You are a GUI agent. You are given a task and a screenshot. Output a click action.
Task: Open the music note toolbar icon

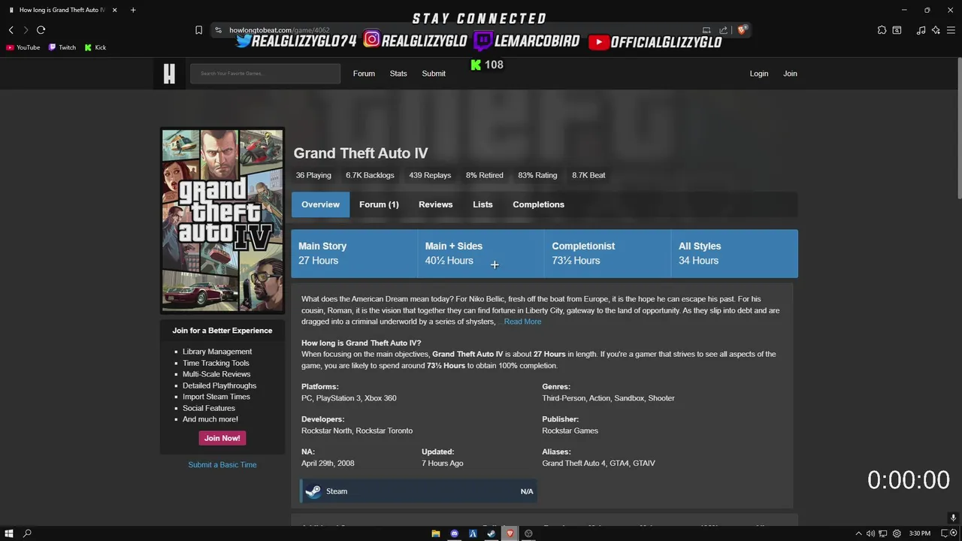(x=921, y=30)
